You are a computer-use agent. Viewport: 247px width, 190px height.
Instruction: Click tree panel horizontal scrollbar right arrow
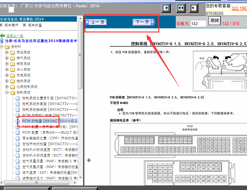click(x=75, y=183)
